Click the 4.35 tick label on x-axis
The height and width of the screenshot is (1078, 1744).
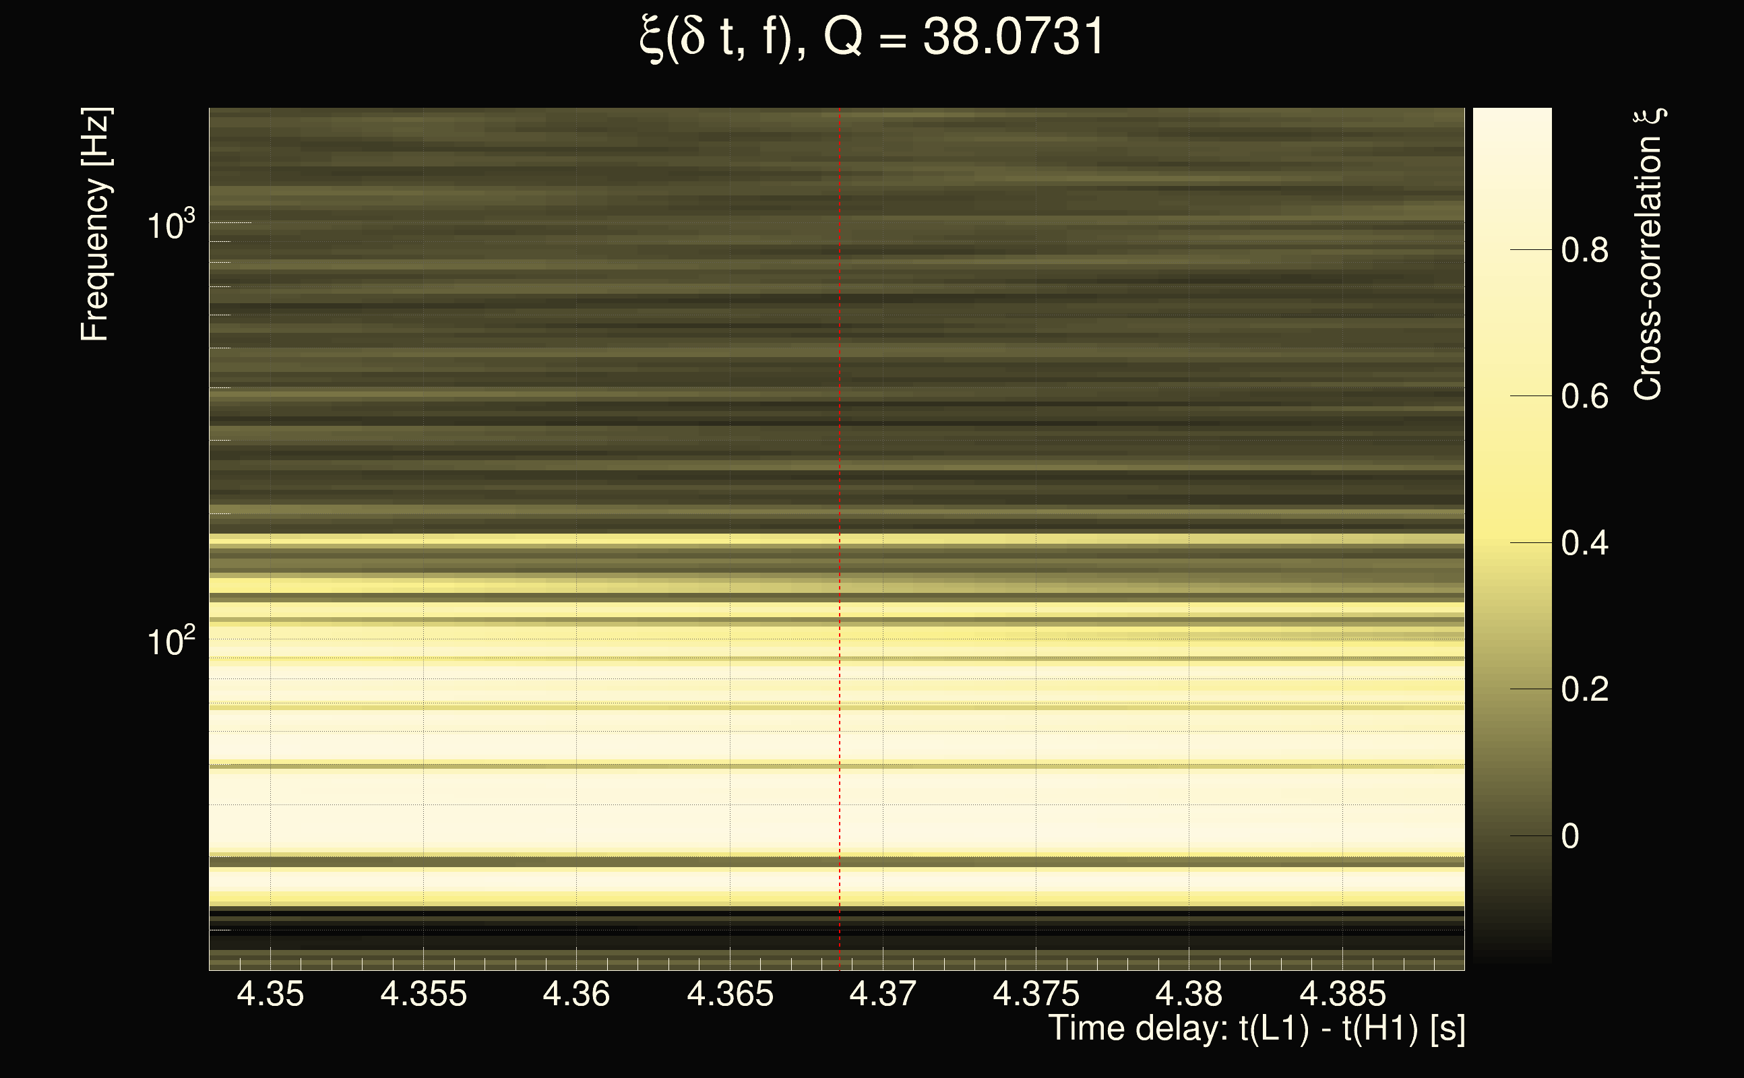click(270, 994)
